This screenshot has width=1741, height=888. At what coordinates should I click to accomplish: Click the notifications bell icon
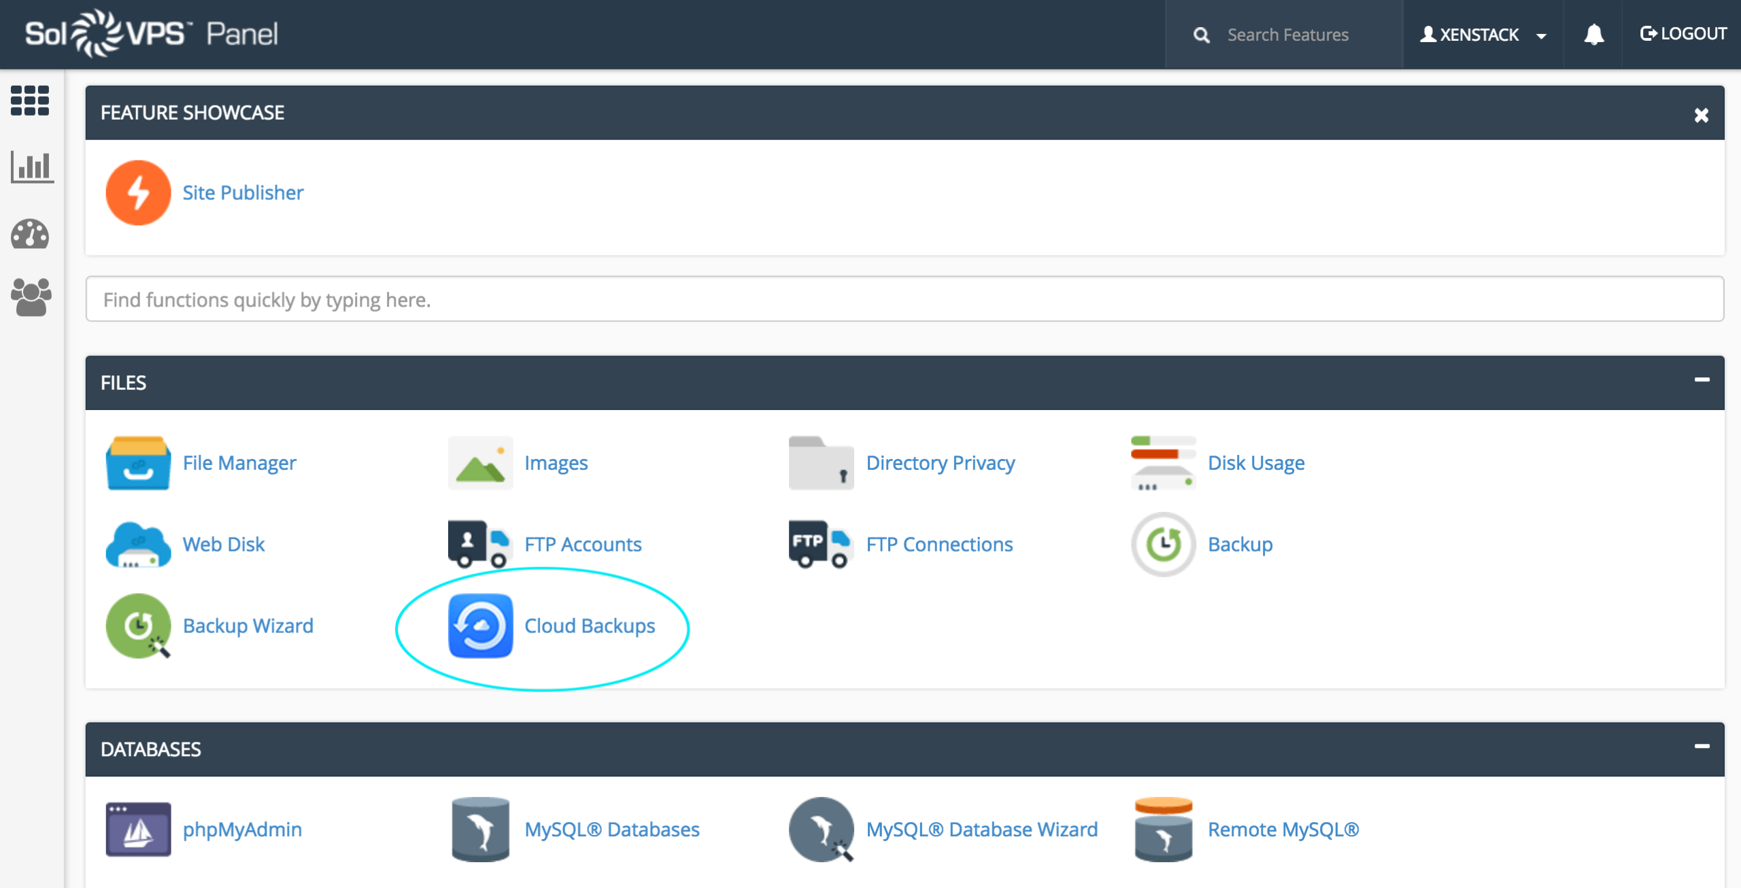coord(1593,35)
